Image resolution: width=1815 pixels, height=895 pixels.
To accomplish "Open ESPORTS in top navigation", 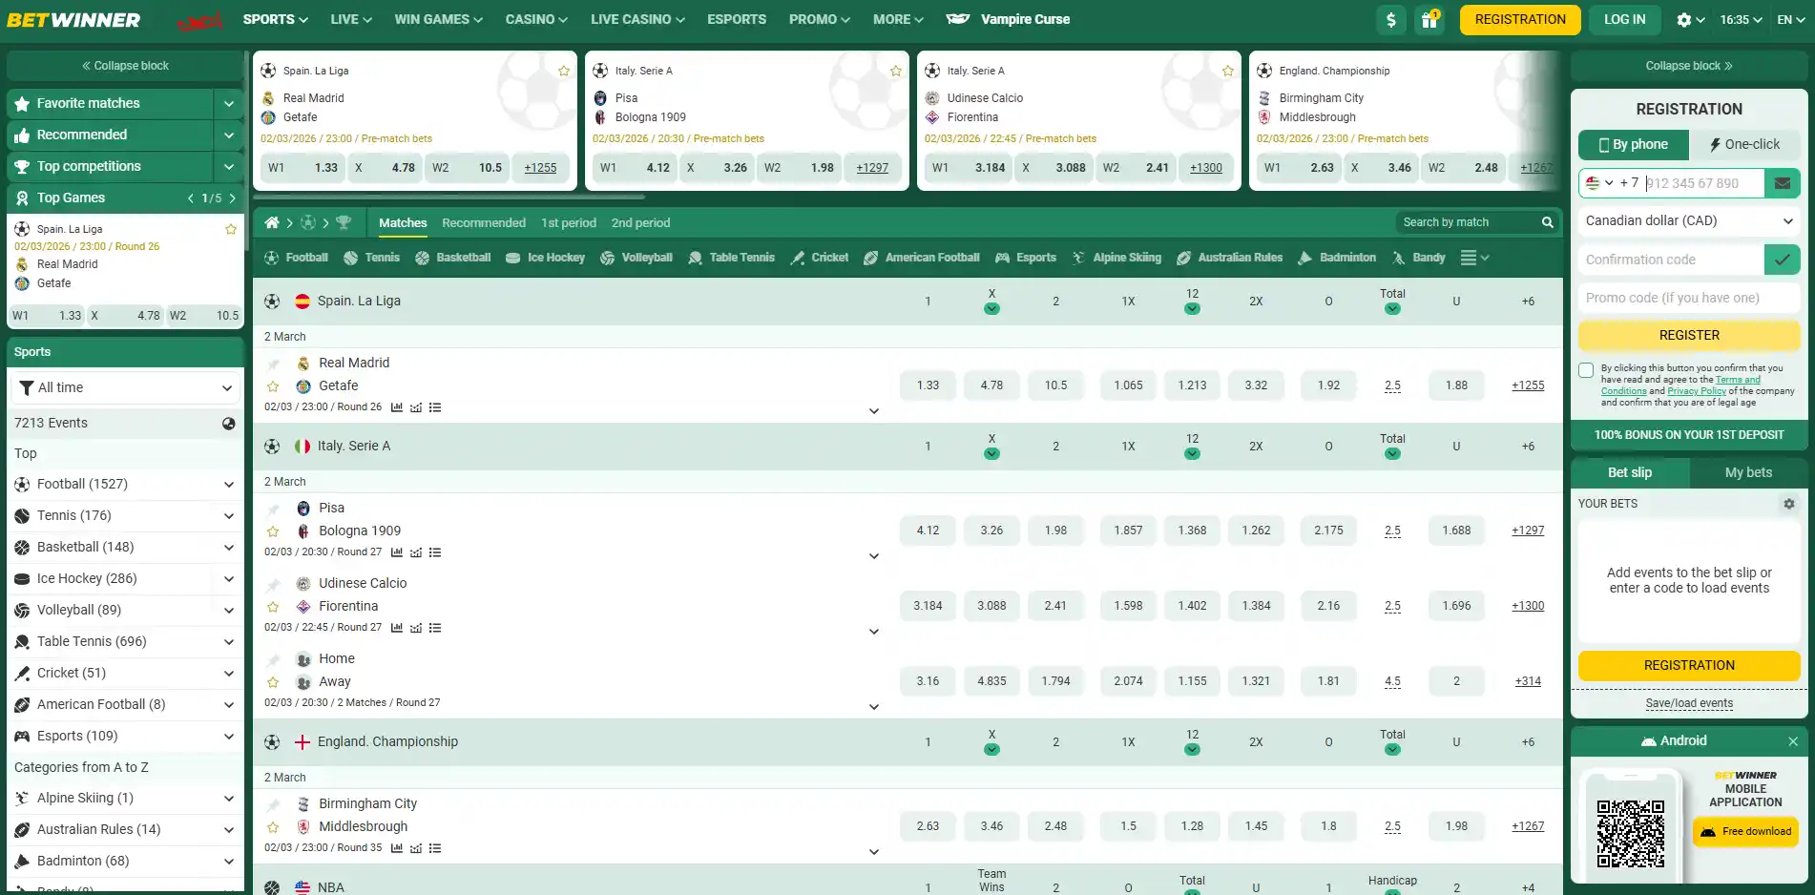I will tap(737, 19).
